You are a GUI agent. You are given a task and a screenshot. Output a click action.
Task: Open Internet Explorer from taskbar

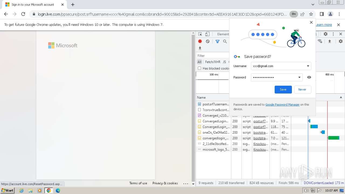click(22, 190)
